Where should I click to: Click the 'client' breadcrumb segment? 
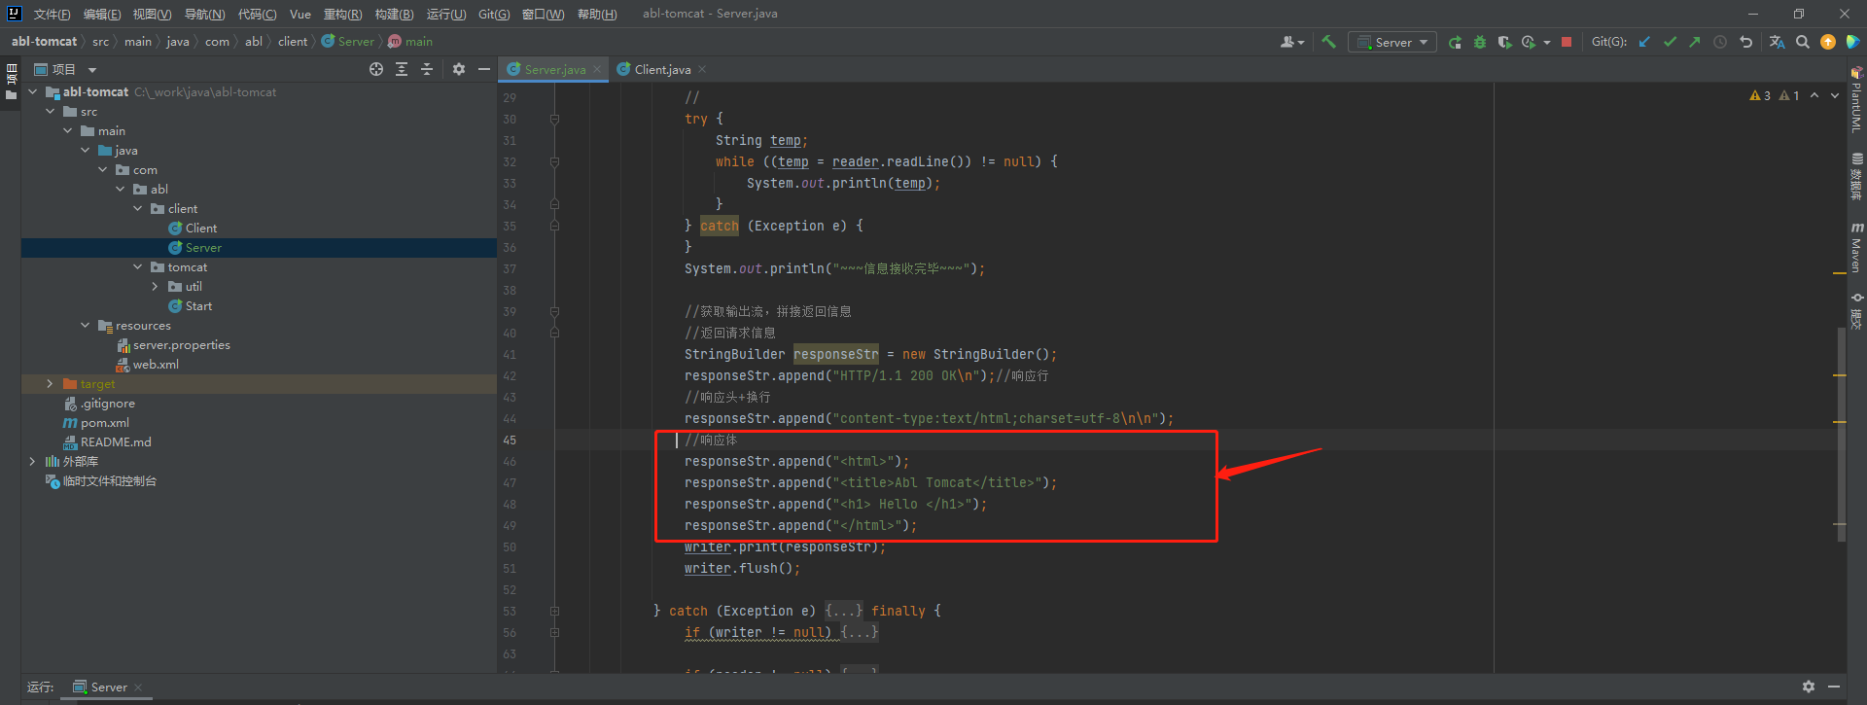tap(293, 42)
